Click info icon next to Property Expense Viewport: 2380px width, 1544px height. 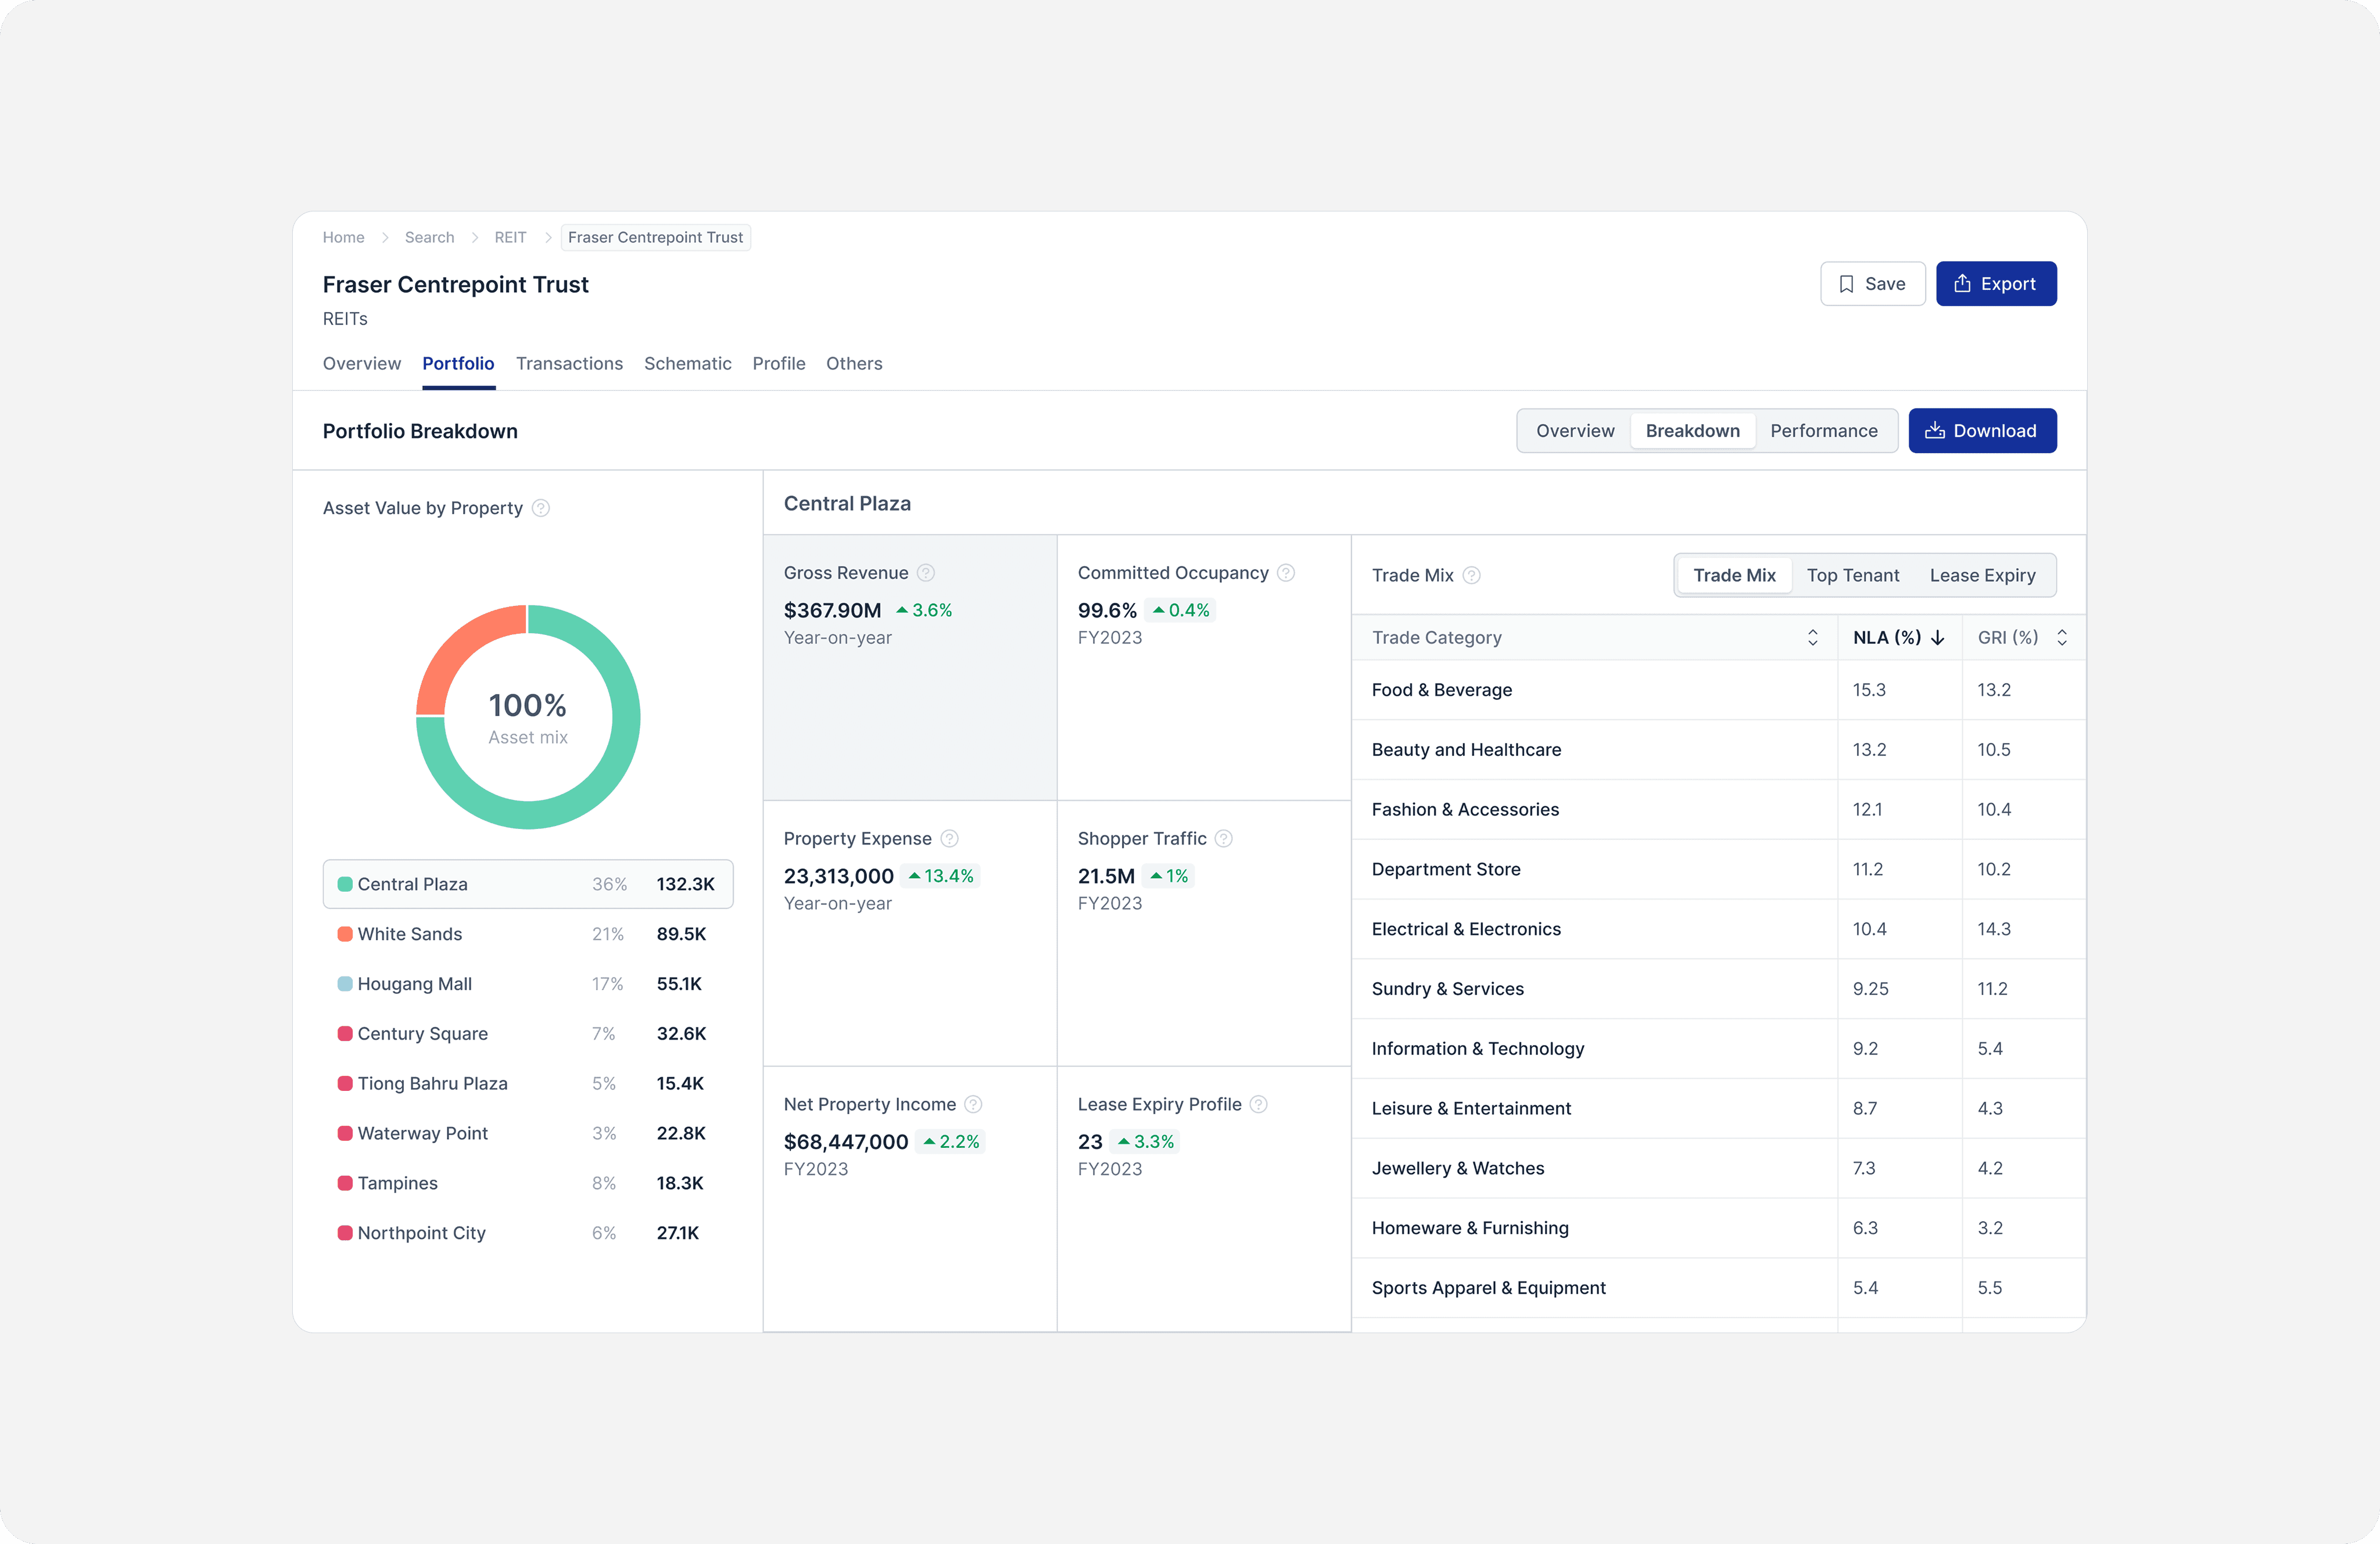click(949, 839)
